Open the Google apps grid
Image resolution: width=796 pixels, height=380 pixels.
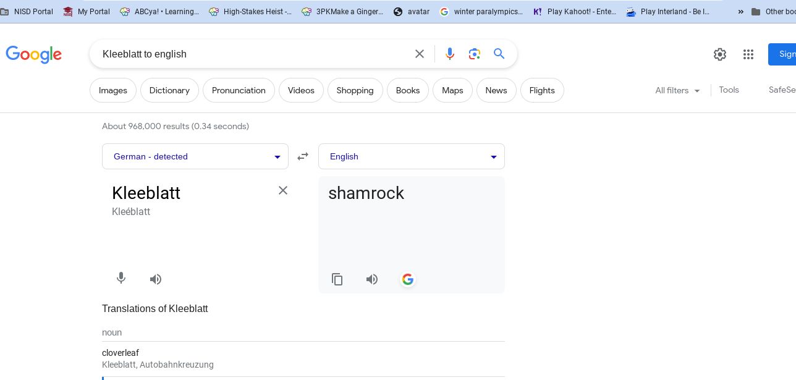[x=748, y=54]
